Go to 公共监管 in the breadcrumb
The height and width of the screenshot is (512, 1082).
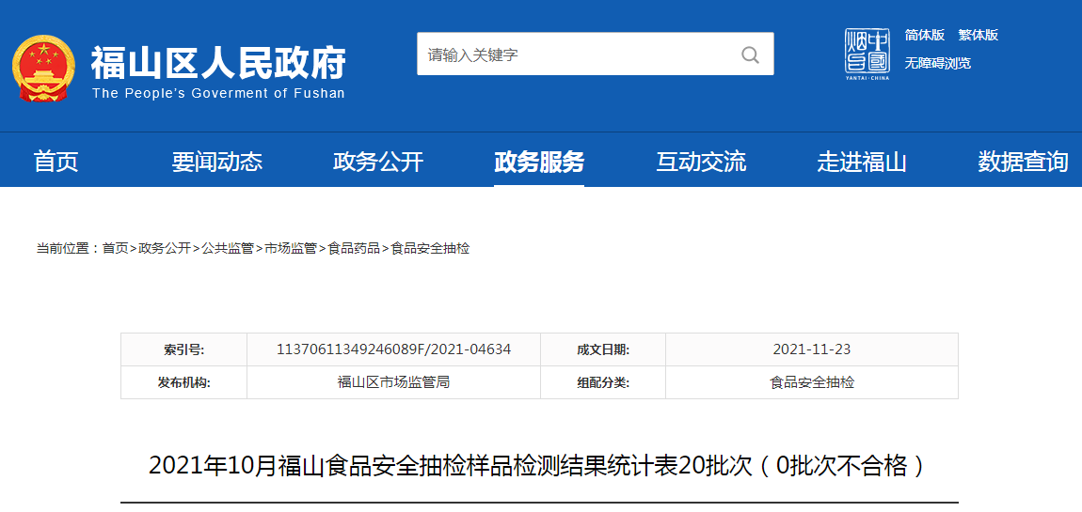(227, 249)
